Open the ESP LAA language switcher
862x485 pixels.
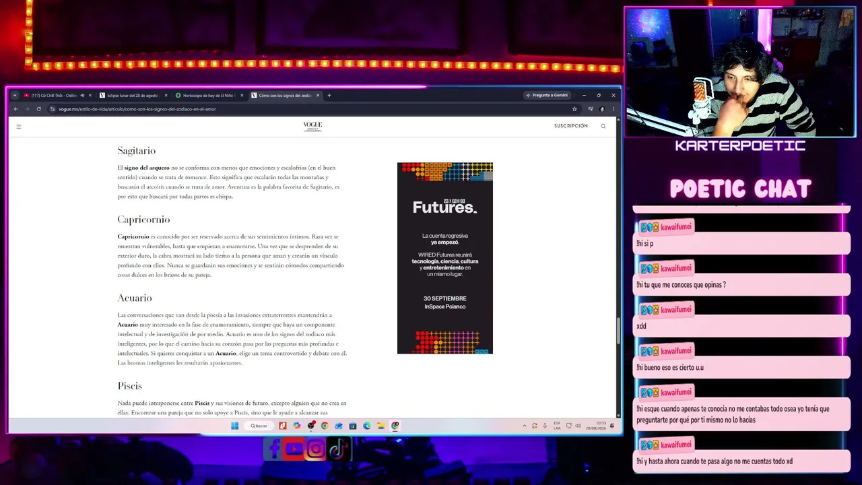[557, 426]
